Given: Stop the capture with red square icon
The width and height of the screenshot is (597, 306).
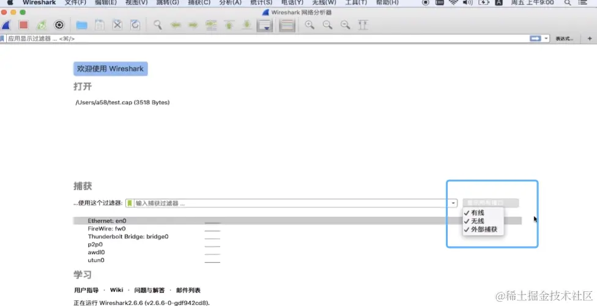Looking at the screenshot, I should tap(24, 25).
